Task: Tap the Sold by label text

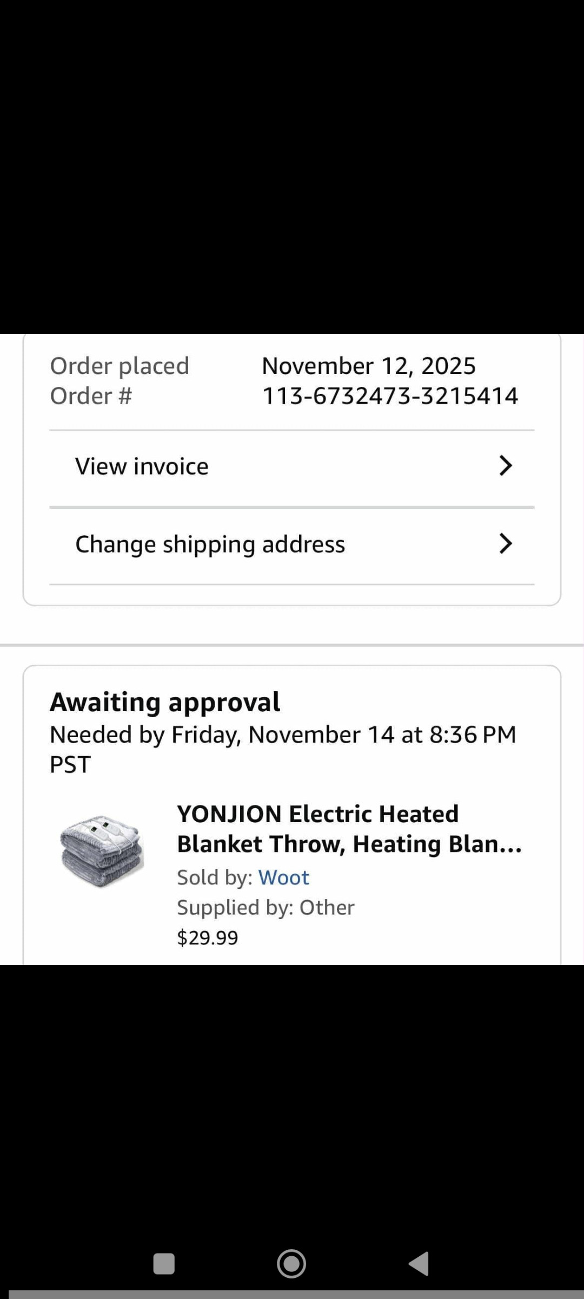Action: pyautogui.click(x=215, y=877)
